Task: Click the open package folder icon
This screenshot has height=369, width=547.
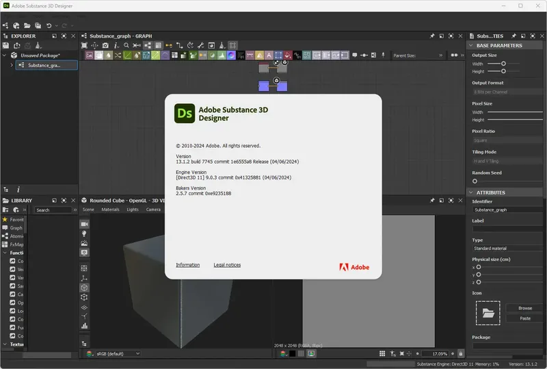Action: pyautogui.click(x=27, y=25)
